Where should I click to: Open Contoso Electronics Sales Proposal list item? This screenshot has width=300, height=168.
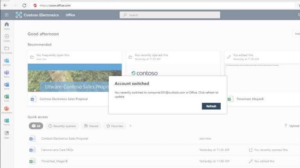tap(64, 138)
